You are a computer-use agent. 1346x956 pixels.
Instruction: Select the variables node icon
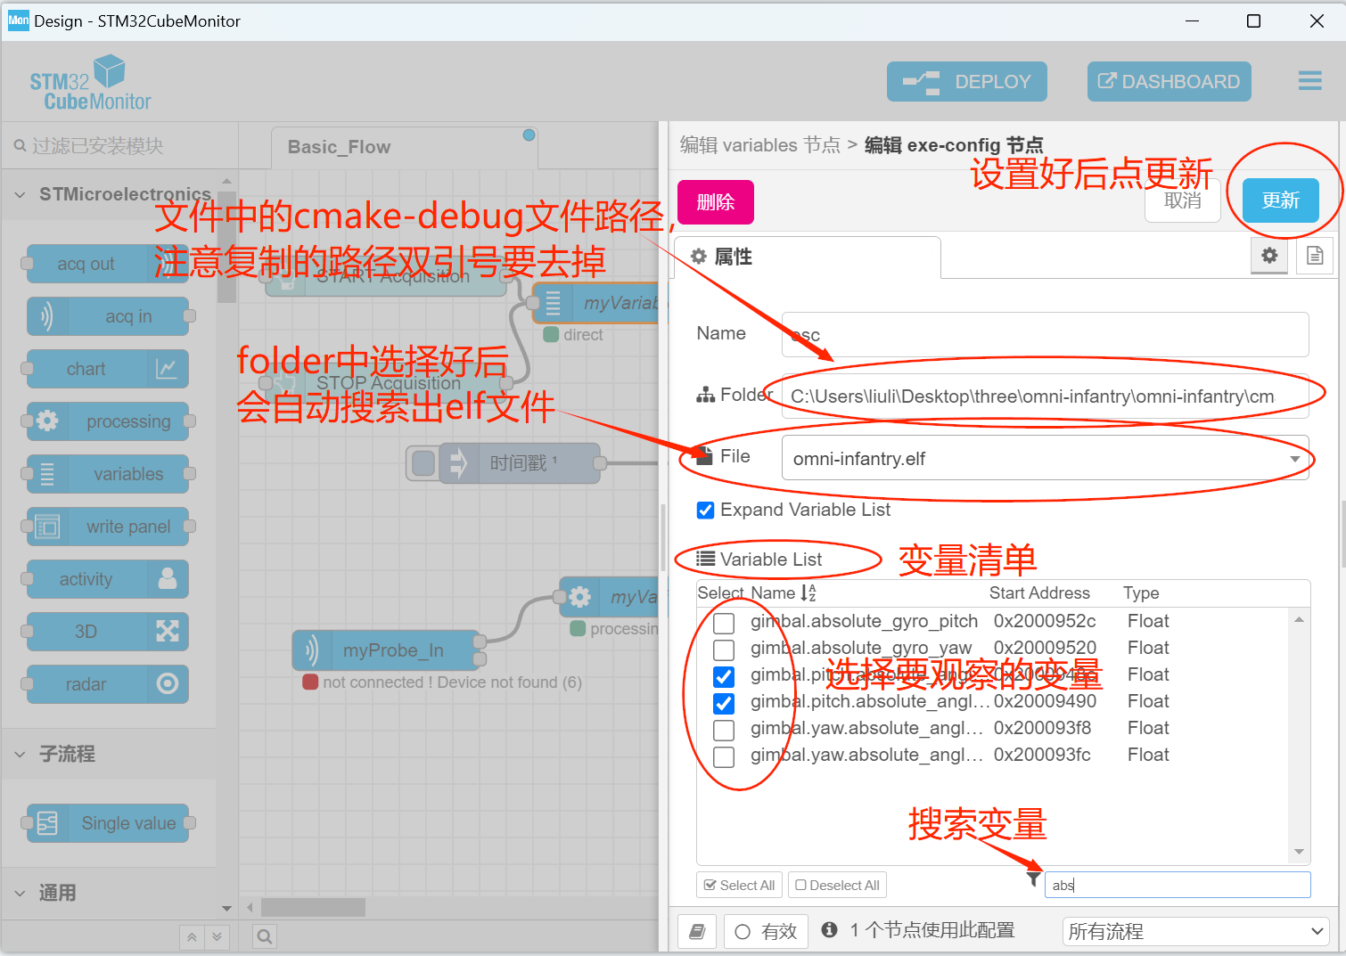pos(108,474)
